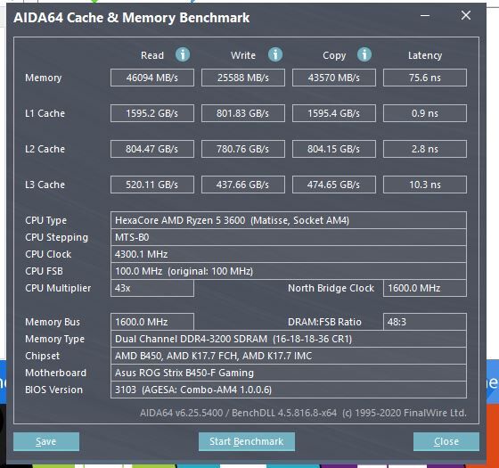The width and height of the screenshot is (499, 468).
Task: Minimize the AIDA64 benchmark window
Action: (425, 16)
